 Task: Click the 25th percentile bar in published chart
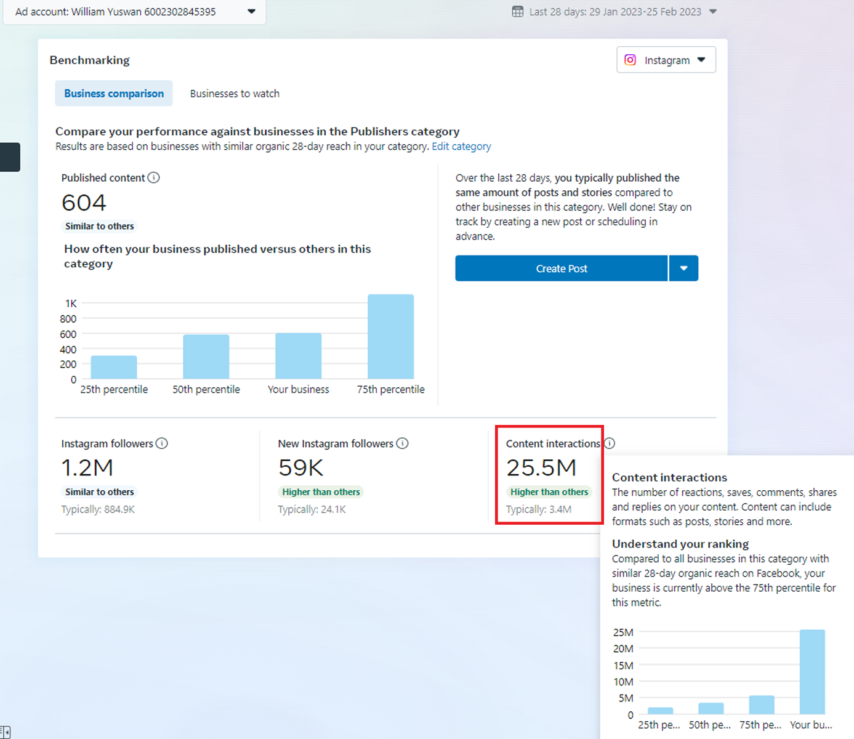[x=114, y=367]
